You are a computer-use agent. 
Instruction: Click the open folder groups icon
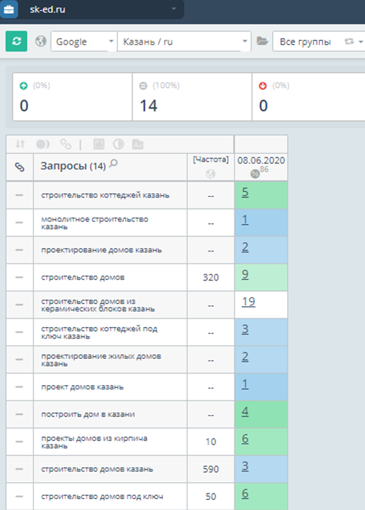pyautogui.click(x=262, y=41)
